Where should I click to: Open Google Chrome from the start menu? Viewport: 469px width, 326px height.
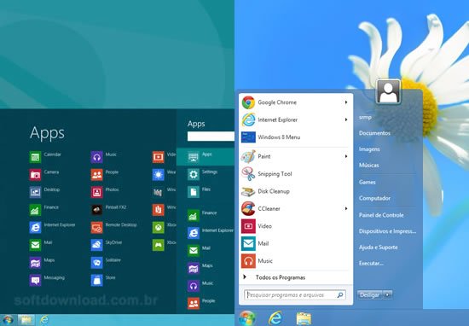pos(294,102)
